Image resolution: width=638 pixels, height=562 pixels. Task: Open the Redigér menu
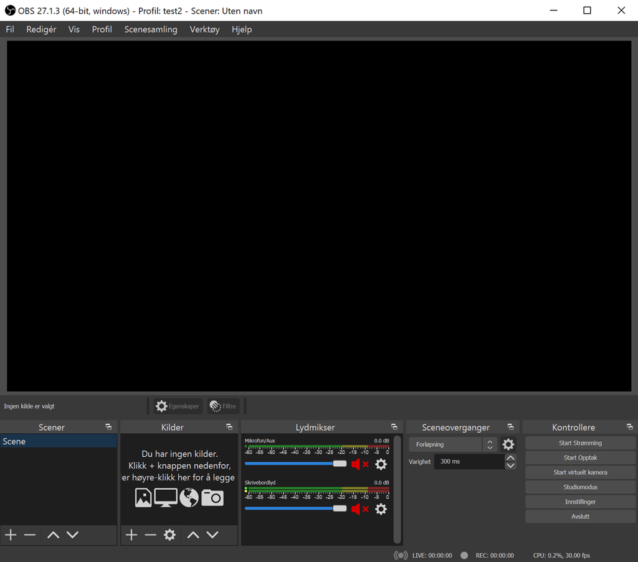(41, 29)
